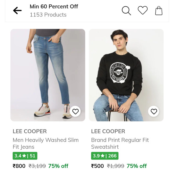
Task: Click Men Heavily Washed Slim Fit Jeans title
Action: coord(46,143)
